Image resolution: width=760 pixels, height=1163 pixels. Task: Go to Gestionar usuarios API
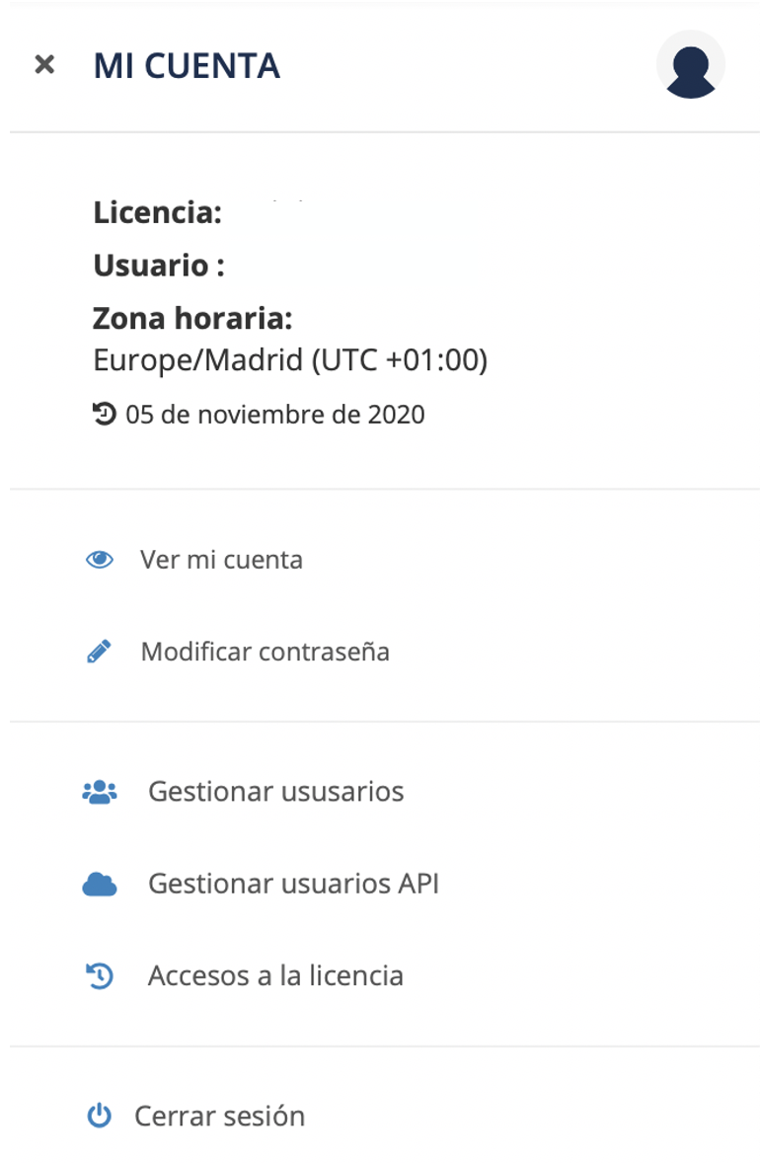[x=293, y=884]
